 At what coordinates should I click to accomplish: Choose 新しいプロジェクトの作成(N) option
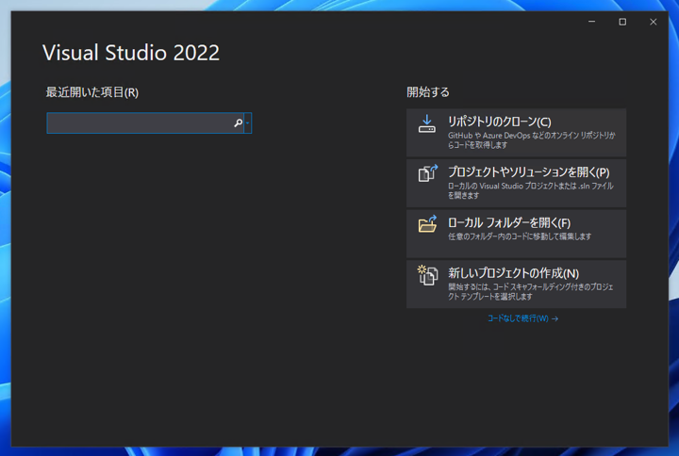[516, 285]
